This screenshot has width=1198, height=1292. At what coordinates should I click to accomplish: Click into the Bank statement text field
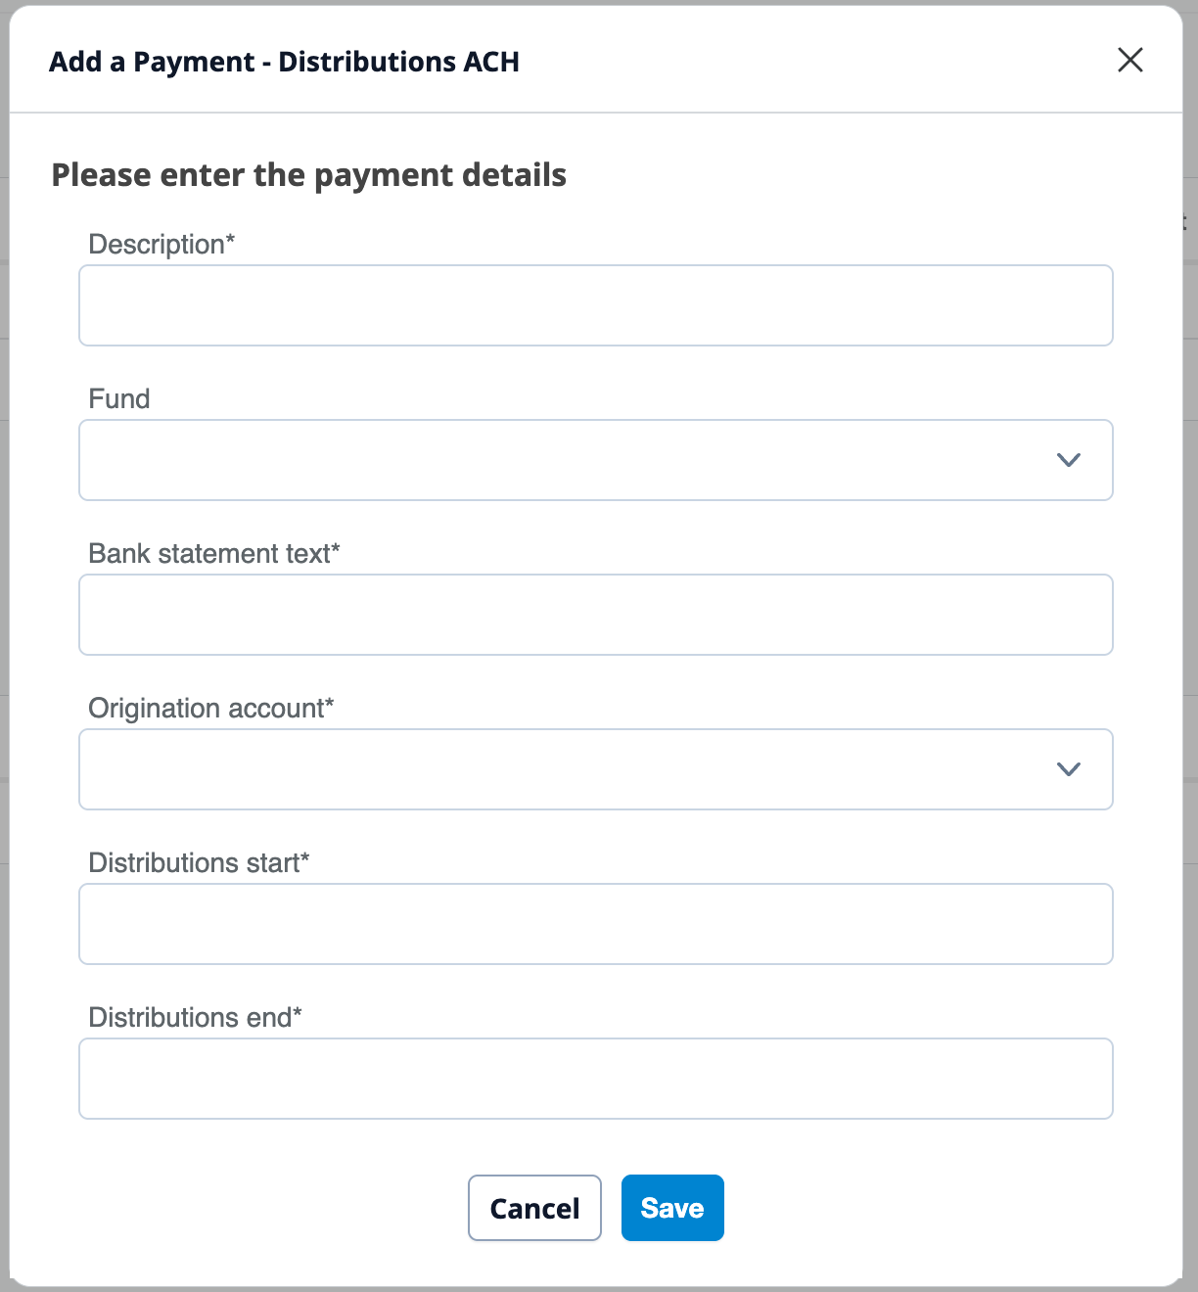click(x=595, y=615)
